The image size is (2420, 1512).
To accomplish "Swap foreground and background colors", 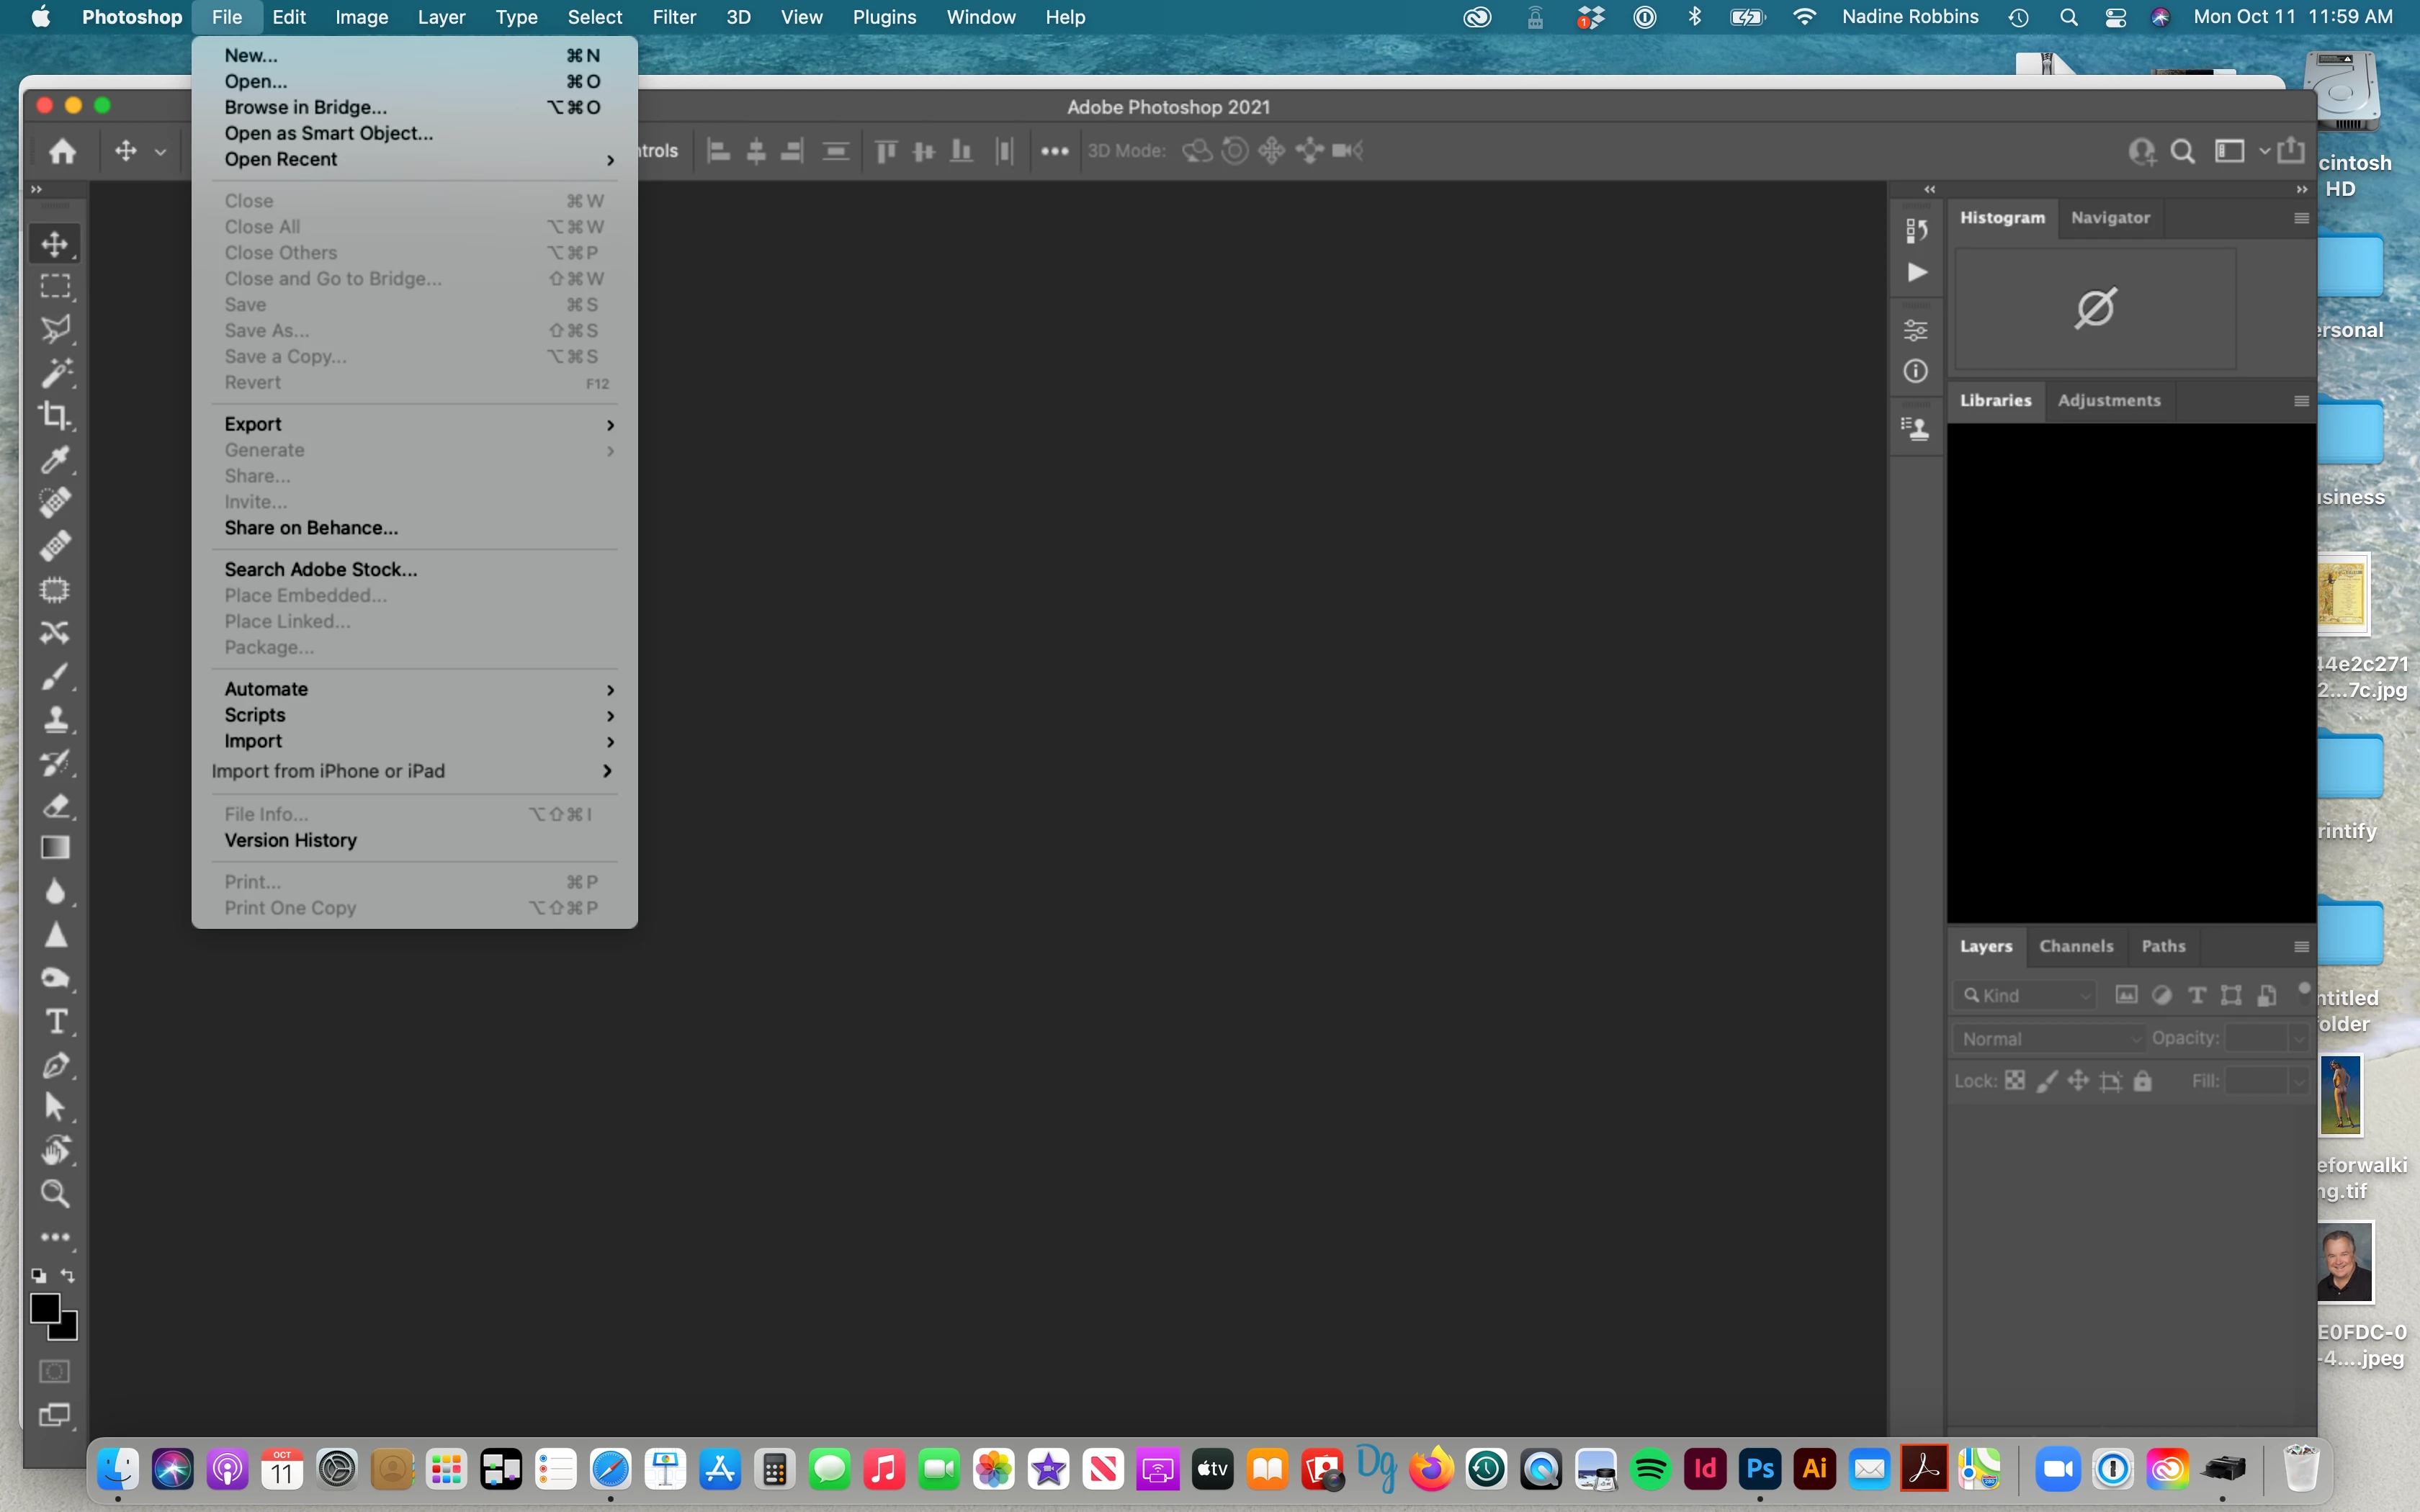I will click(x=68, y=1275).
